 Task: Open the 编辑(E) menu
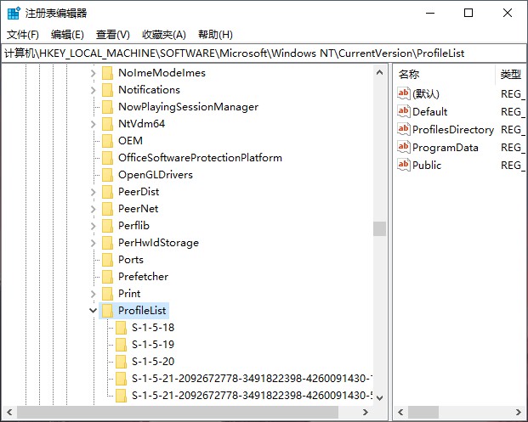point(67,34)
